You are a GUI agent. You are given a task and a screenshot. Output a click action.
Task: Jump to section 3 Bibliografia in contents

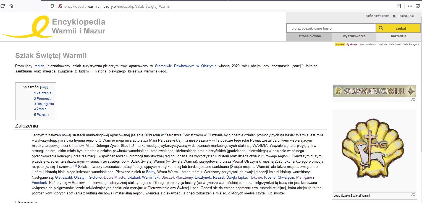tap(44, 104)
